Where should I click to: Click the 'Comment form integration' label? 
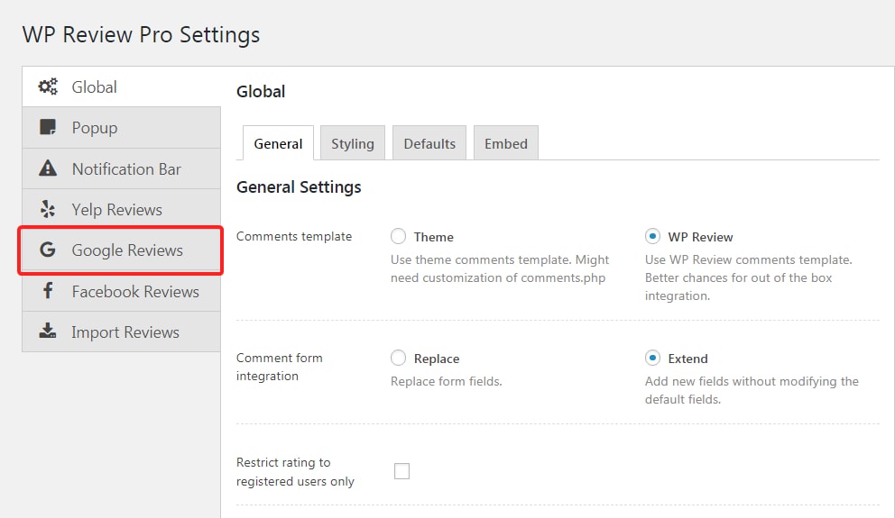pyautogui.click(x=279, y=367)
